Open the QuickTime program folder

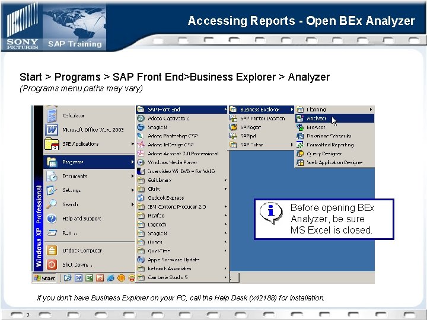point(182,251)
